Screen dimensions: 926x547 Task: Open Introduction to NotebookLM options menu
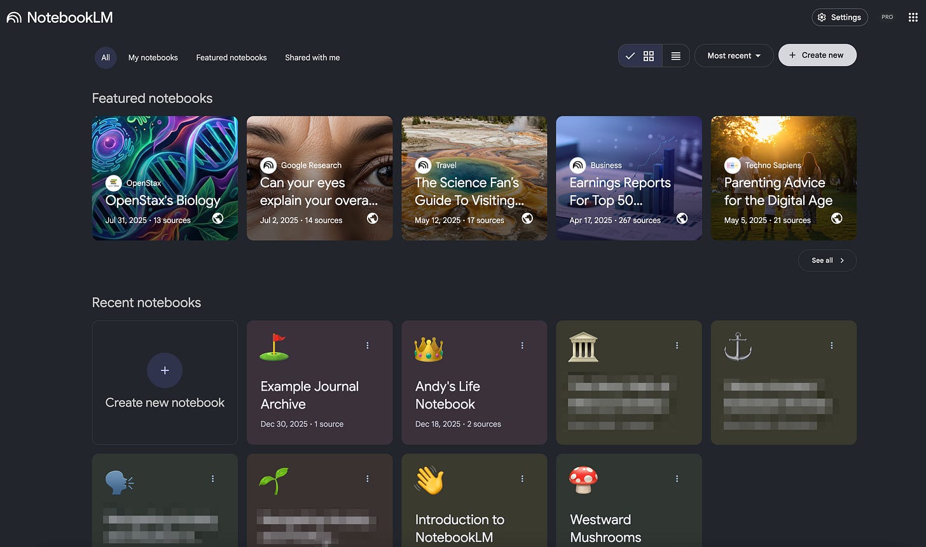click(x=522, y=479)
